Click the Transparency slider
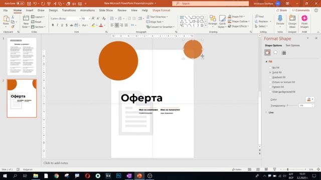 tap(292, 105)
